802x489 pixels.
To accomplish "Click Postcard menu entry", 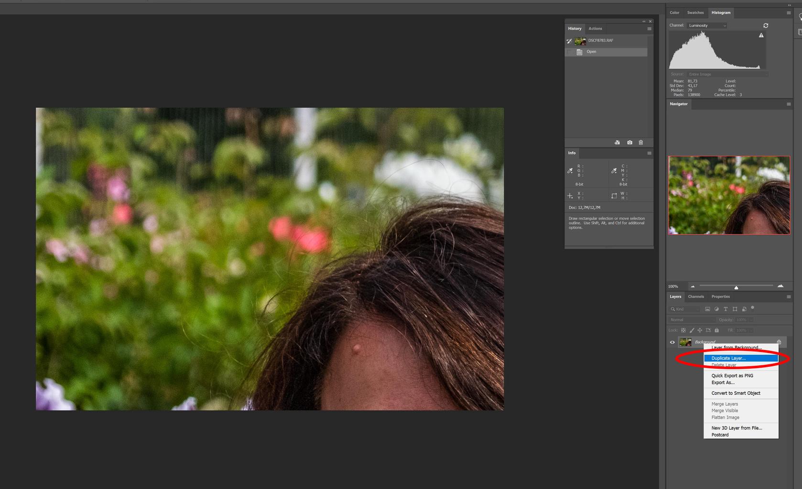I will [x=741, y=435].
